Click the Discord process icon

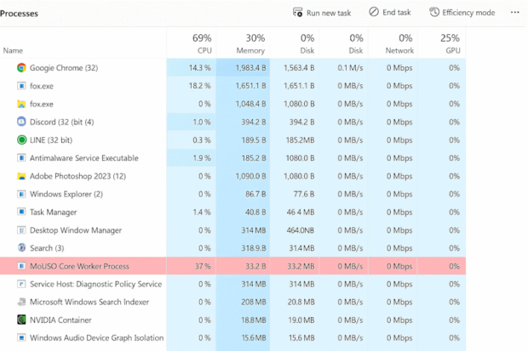(x=21, y=122)
